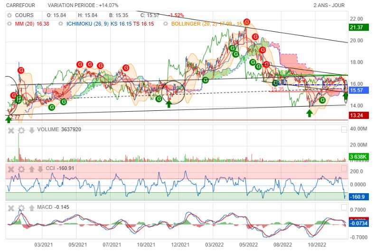Click the 200.0 CCI axis label
The image size is (376, 251).
click(x=357, y=171)
